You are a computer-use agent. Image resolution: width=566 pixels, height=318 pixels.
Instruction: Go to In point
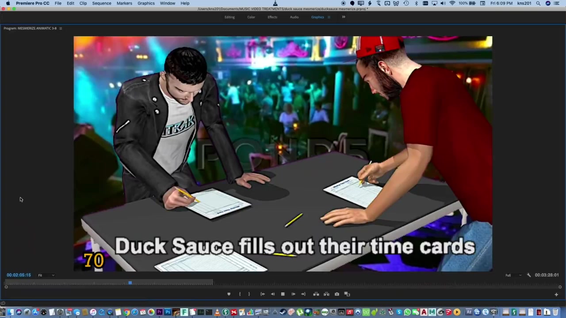tap(263, 294)
